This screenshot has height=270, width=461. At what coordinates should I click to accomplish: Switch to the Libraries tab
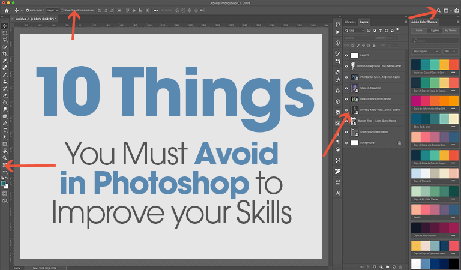click(x=350, y=22)
